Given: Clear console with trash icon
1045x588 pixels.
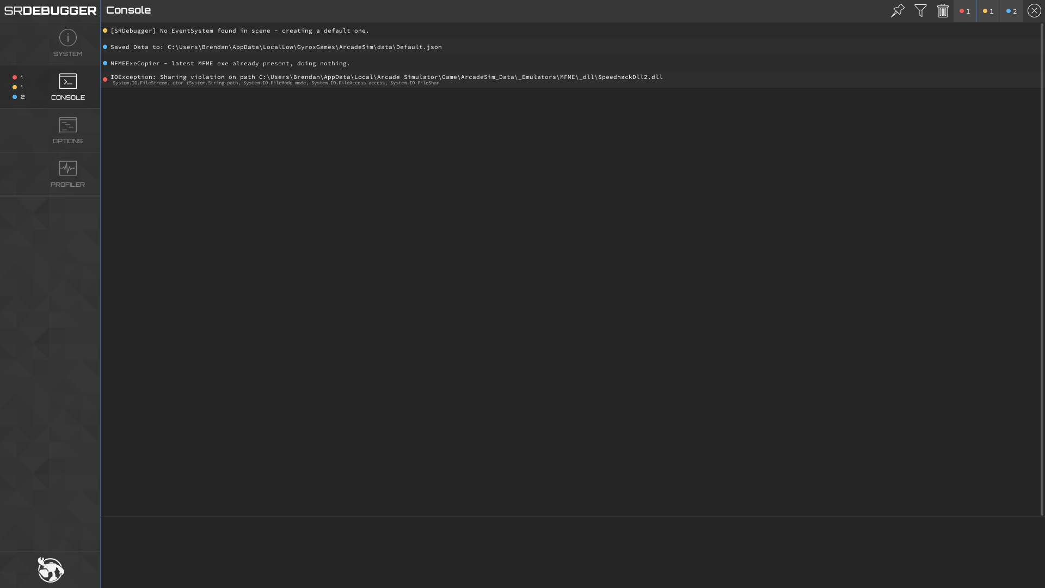Looking at the screenshot, I should [943, 11].
